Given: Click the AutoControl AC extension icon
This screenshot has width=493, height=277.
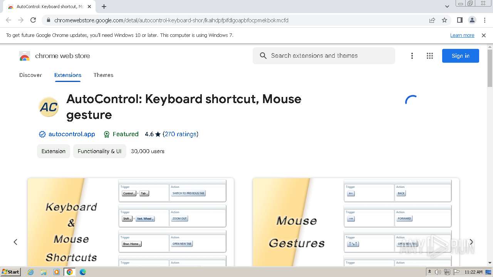Looking at the screenshot, I should tap(49, 107).
